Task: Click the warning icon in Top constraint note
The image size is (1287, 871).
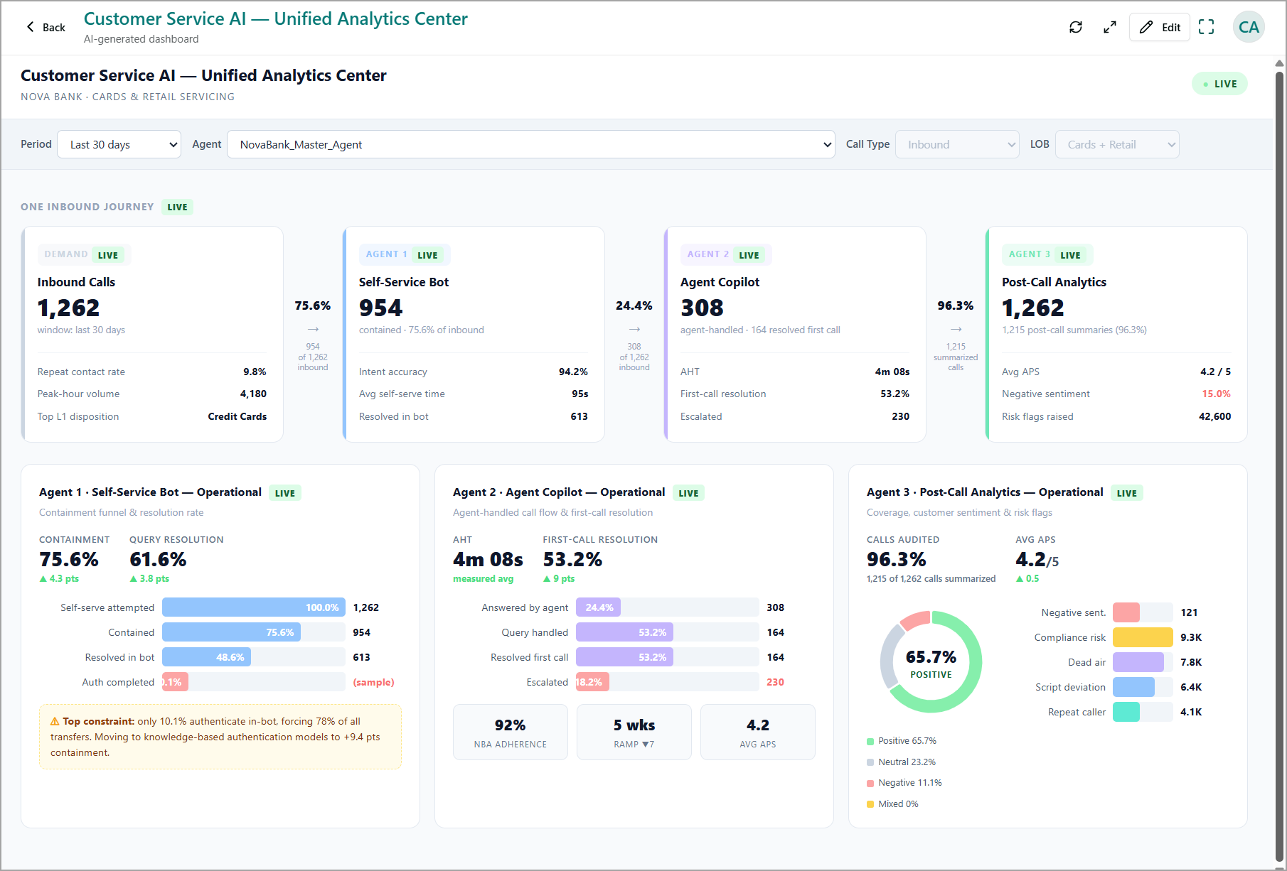Action: click(x=55, y=721)
